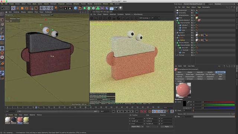Click the purple deformer icon

click(107, 8)
